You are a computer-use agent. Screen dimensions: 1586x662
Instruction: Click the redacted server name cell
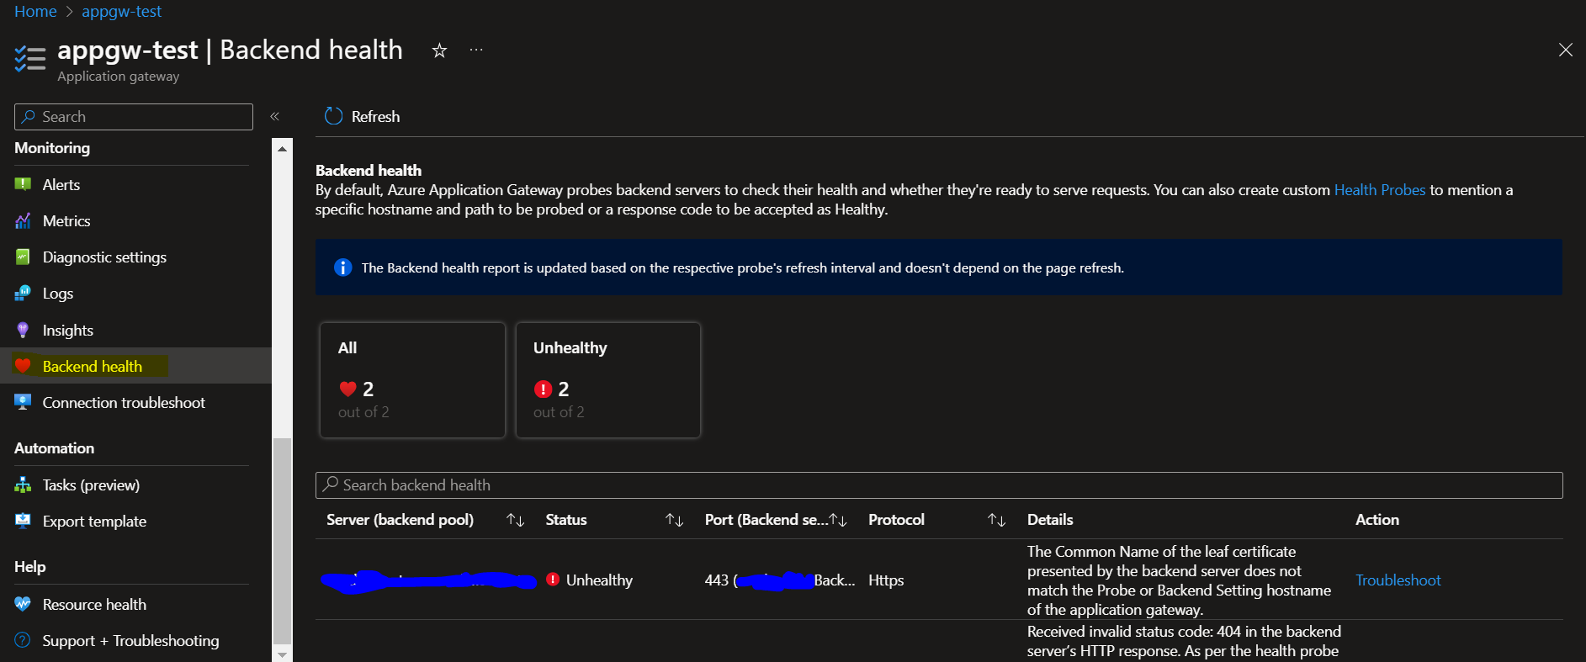(429, 580)
